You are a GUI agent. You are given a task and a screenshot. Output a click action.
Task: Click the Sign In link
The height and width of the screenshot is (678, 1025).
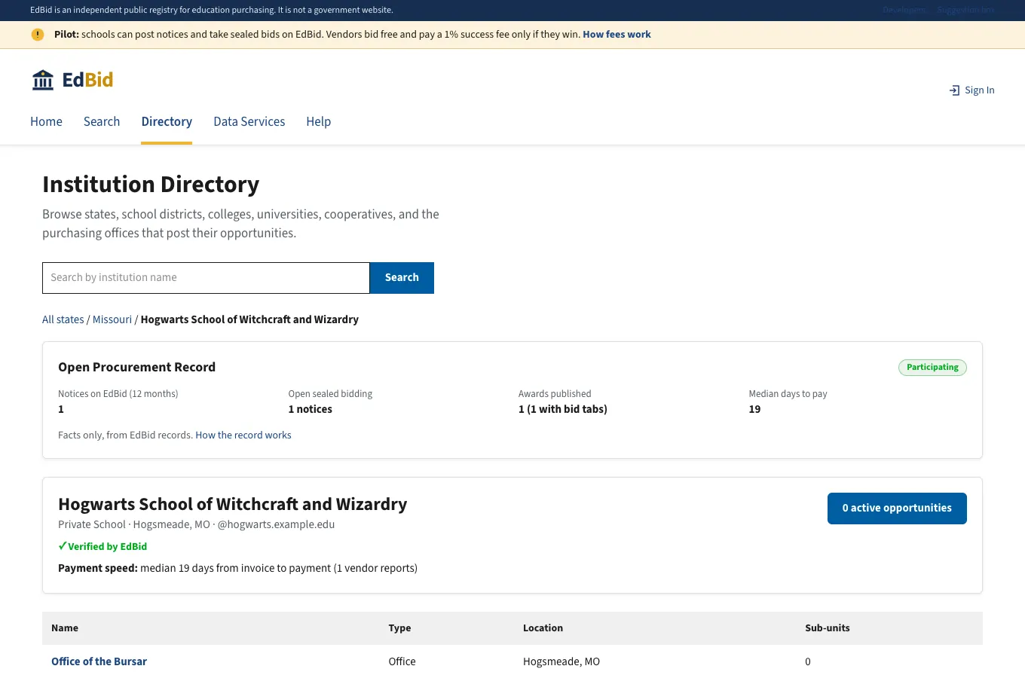(x=971, y=90)
